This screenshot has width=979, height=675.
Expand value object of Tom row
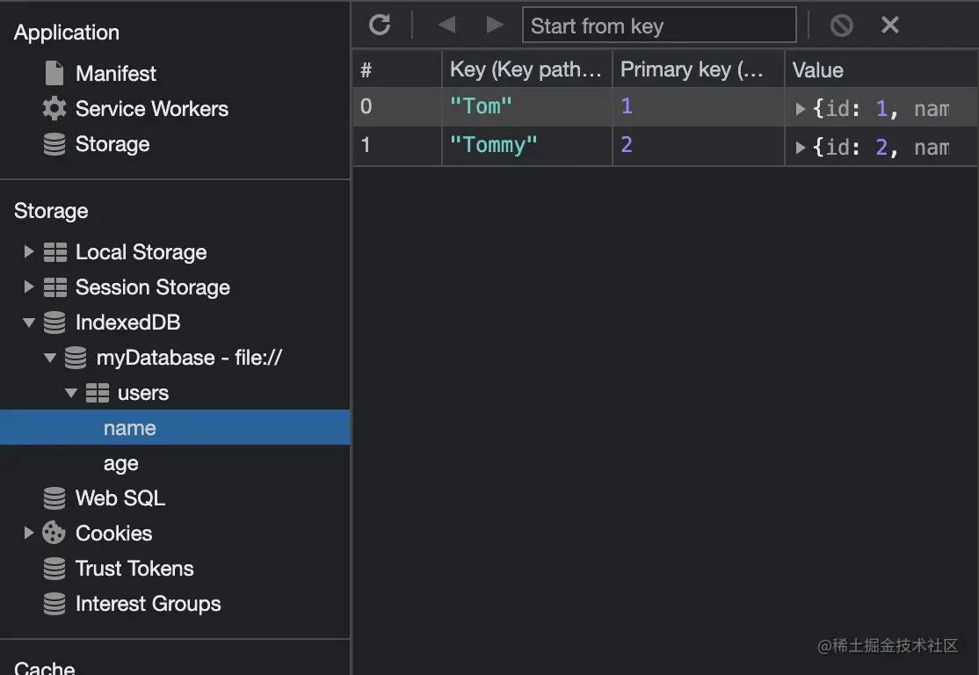[x=800, y=109]
